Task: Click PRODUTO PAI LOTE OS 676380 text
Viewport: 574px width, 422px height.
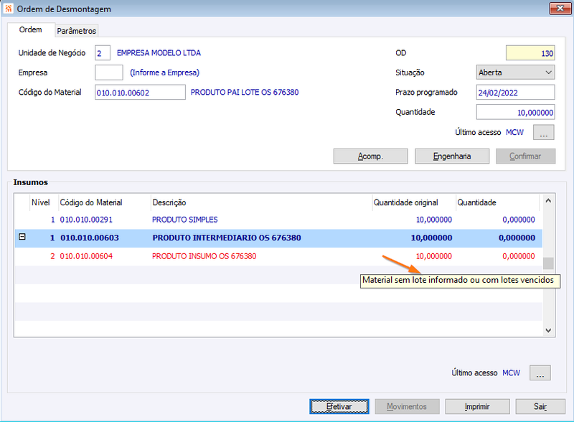Action: [245, 93]
